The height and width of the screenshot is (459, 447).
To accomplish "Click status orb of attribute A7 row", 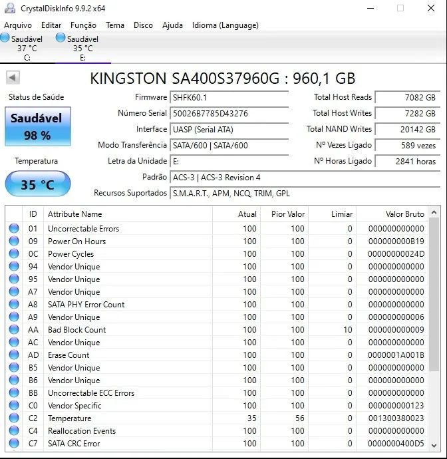I will pos(14,291).
